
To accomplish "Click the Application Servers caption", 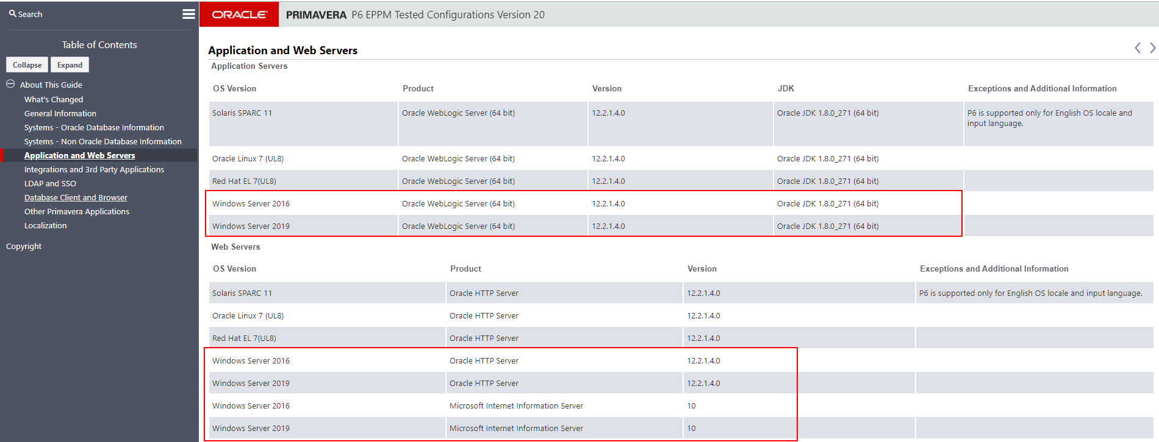I will click(x=249, y=66).
